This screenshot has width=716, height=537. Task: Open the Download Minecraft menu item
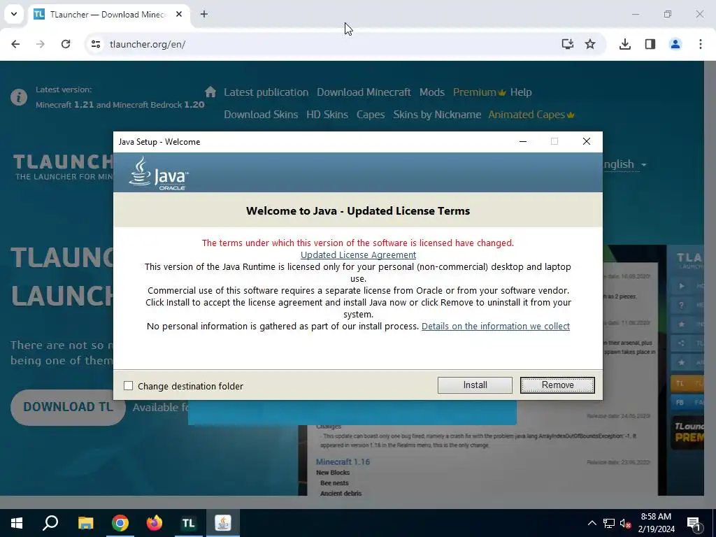coord(364,92)
